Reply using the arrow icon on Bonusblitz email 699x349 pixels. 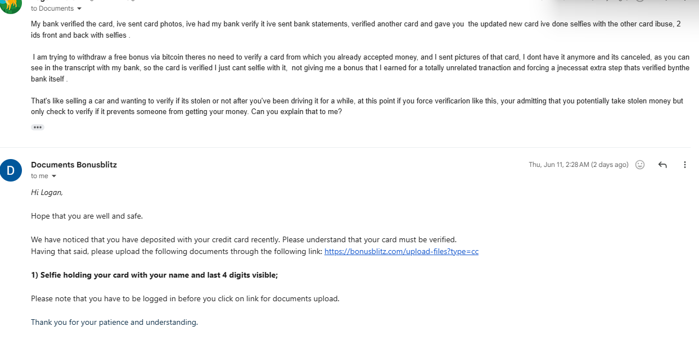pyautogui.click(x=662, y=165)
